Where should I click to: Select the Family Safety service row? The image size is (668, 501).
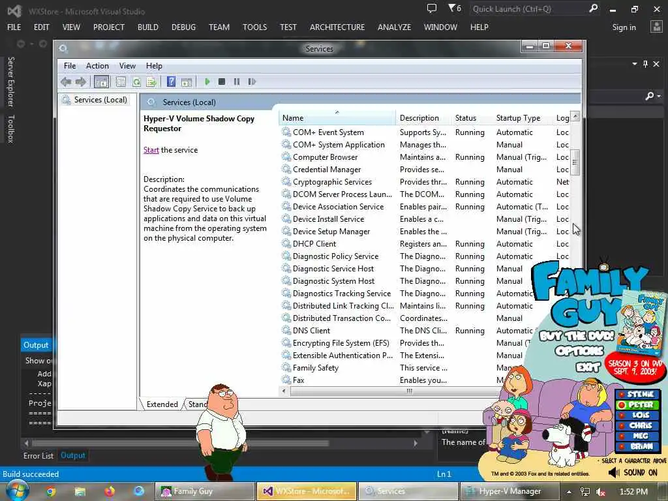tap(395, 368)
